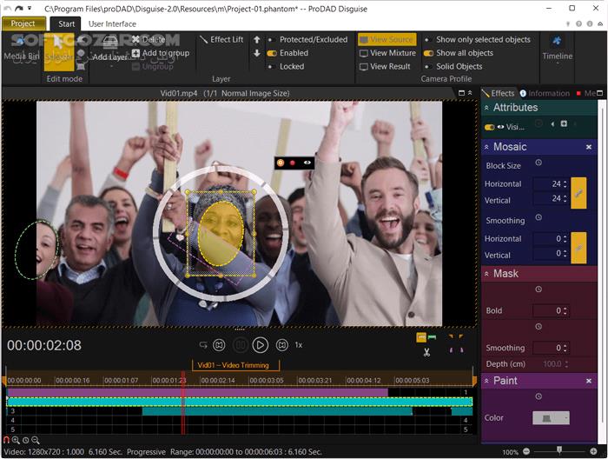Image resolution: width=608 pixels, height=459 pixels.
Task: Collapse the Mosaic section
Action: pyautogui.click(x=486, y=147)
